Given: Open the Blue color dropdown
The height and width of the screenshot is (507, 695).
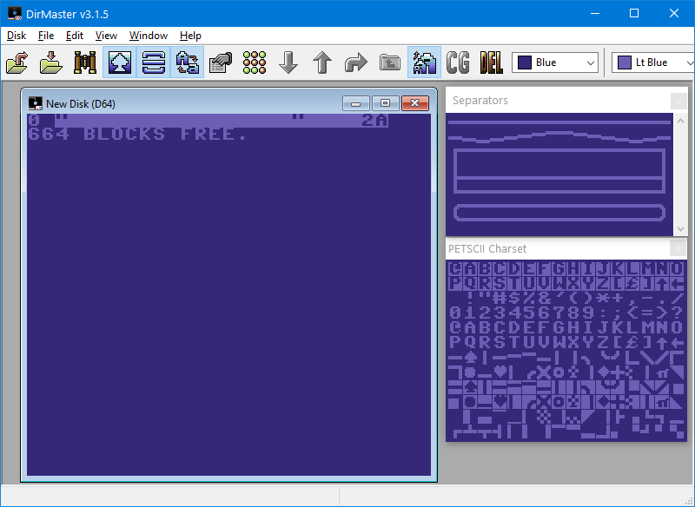Looking at the screenshot, I should click(x=555, y=63).
